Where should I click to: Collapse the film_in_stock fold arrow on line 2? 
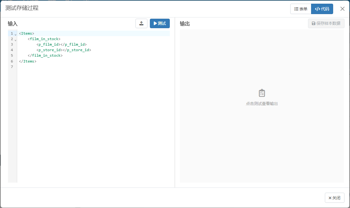tap(15, 40)
